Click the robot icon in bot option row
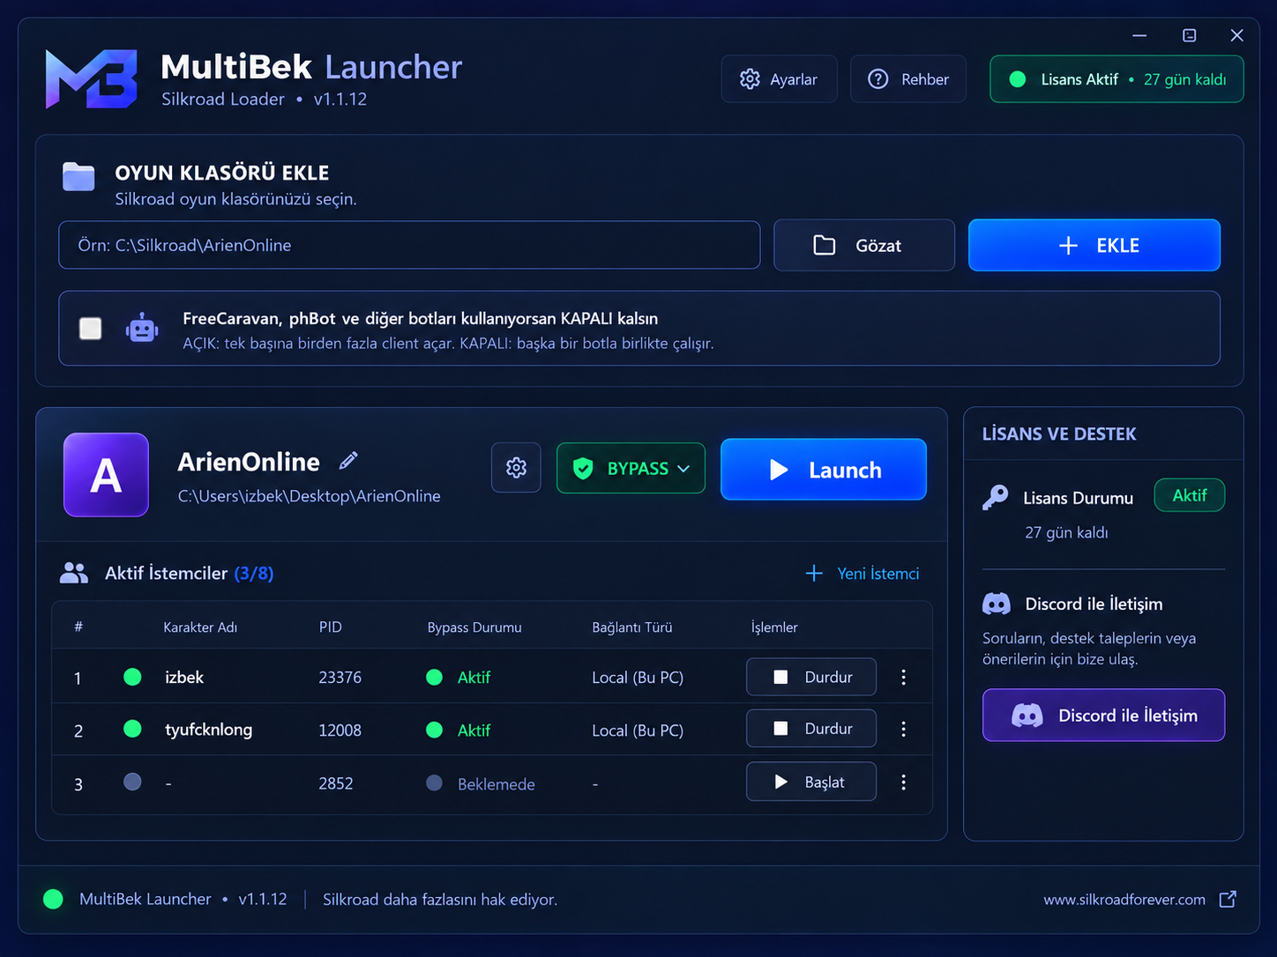Screen dimensions: 1277x957 142,329
